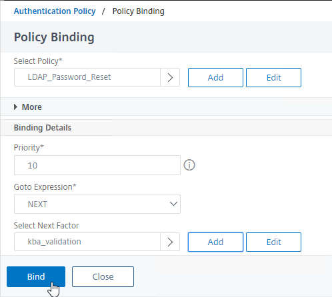Open next factor list arrow beside kba_validation

pyautogui.click(x=170, y=242)
